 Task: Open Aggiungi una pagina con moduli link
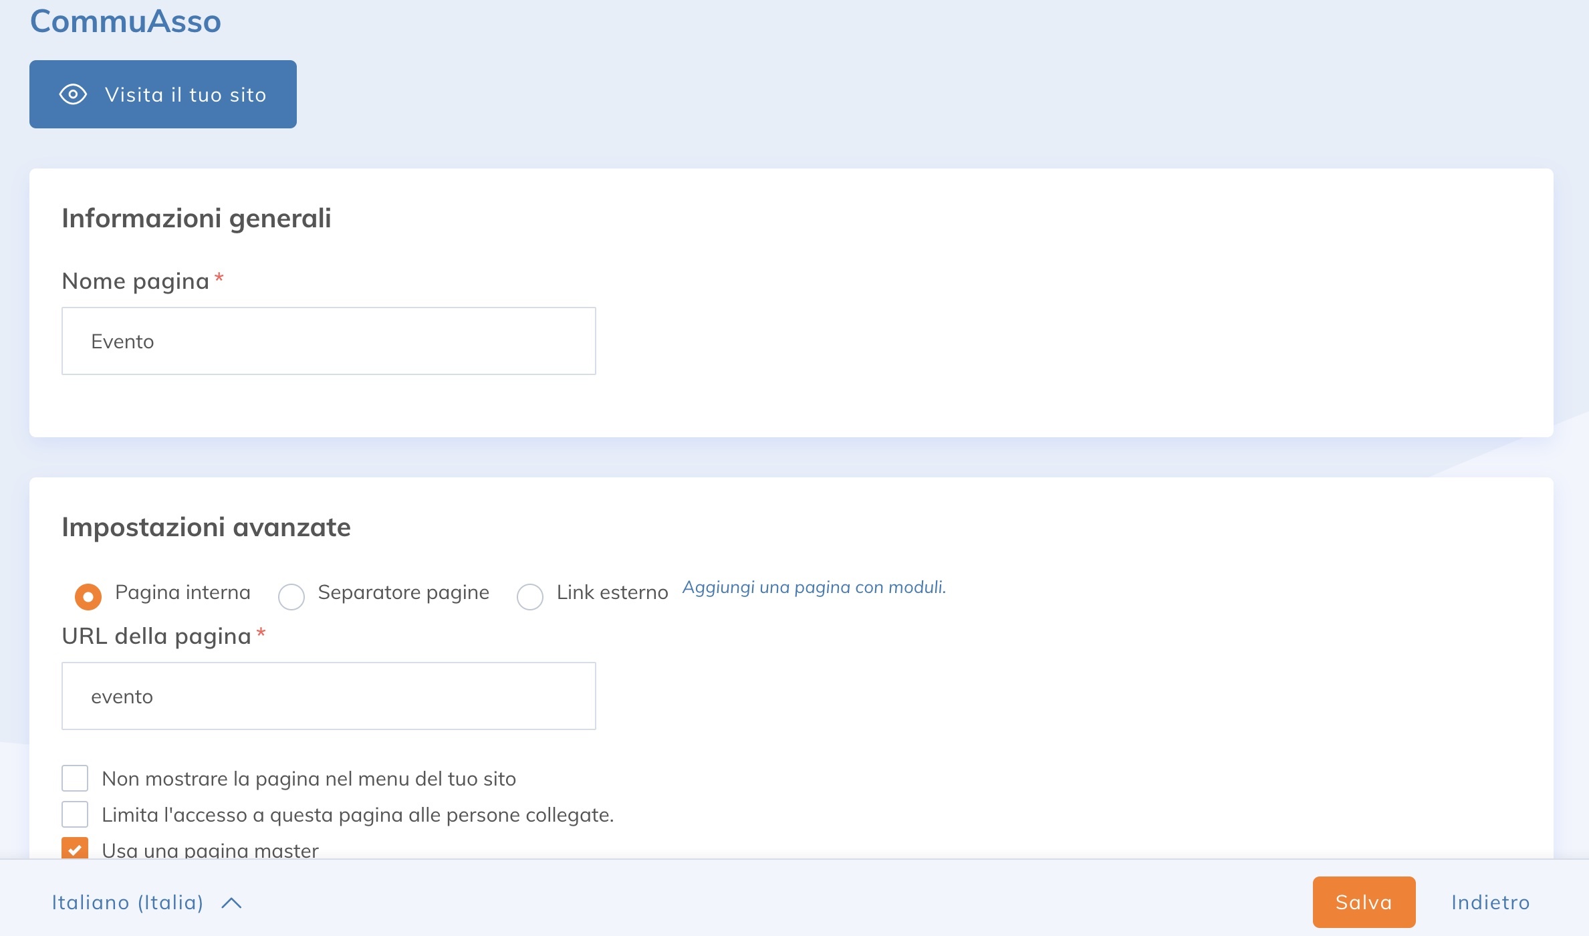tap(814, 587)
